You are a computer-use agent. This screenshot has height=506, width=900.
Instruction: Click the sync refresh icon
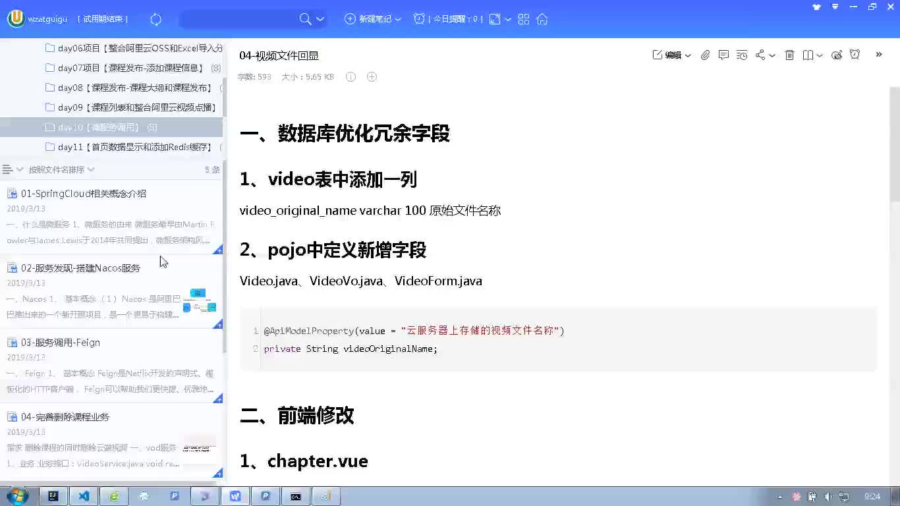156,19
